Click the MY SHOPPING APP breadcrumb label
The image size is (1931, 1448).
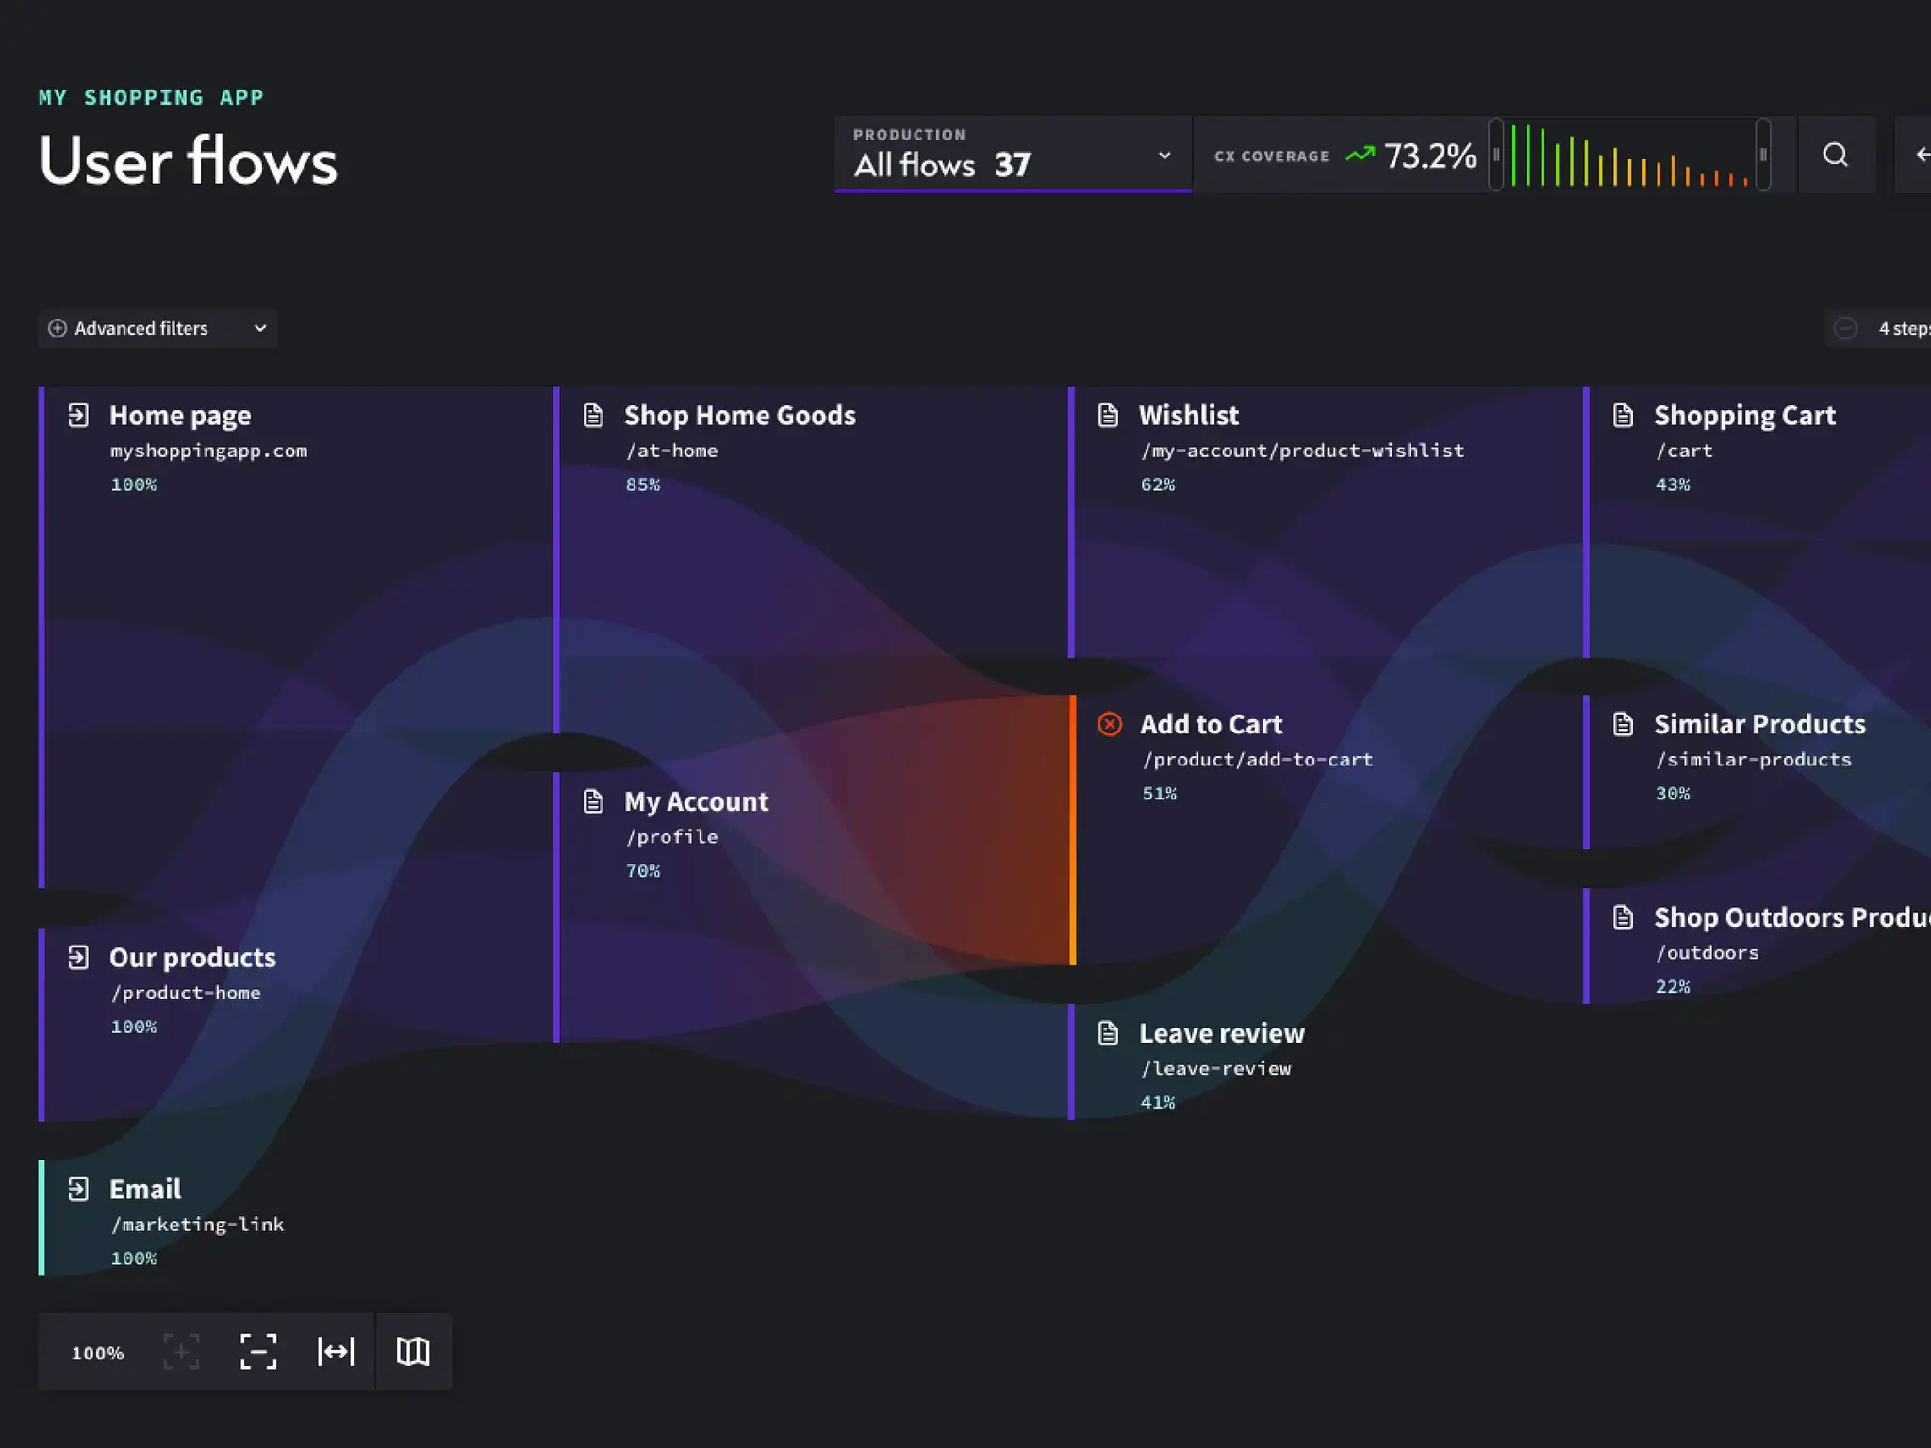(x=151, y=97)
